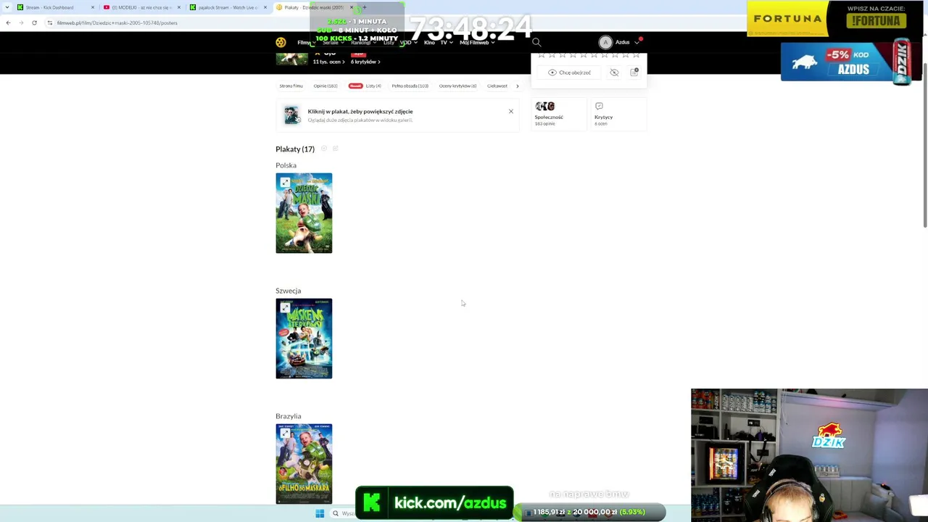The width and height of the screenshot is (928, 522).
Task: Enlarge the Szwecja poster via expand icon
Action: [285, 308]
